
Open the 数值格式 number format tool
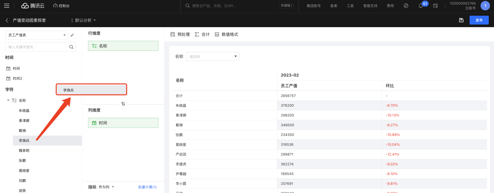(226, 35)
